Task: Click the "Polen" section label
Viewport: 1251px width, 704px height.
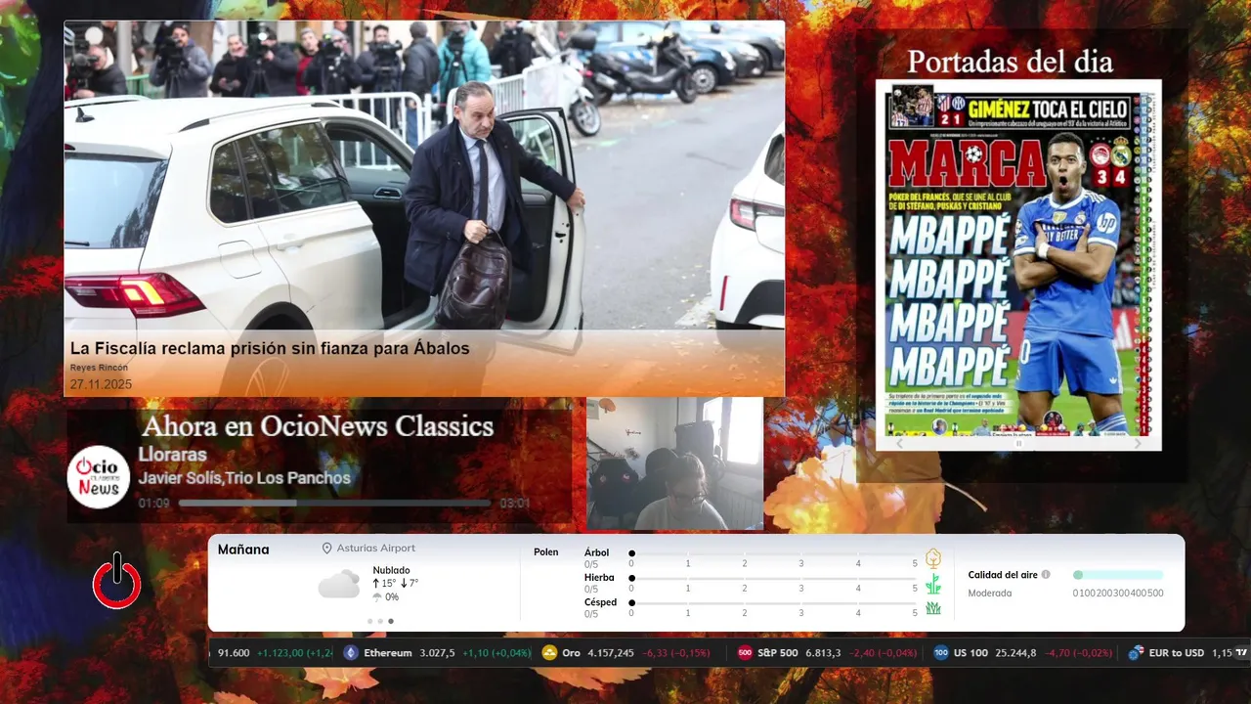Action: (546, 552)
